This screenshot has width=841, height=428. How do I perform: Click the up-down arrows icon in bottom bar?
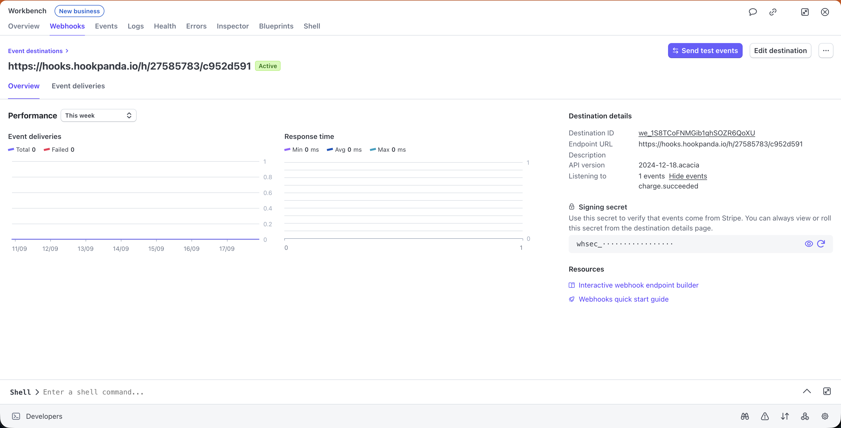785,416
